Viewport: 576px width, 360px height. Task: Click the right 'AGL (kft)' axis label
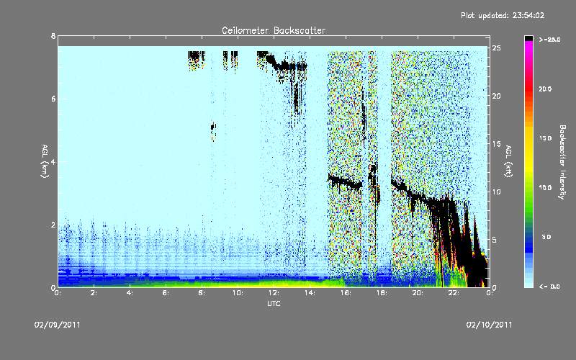[508, 161]
